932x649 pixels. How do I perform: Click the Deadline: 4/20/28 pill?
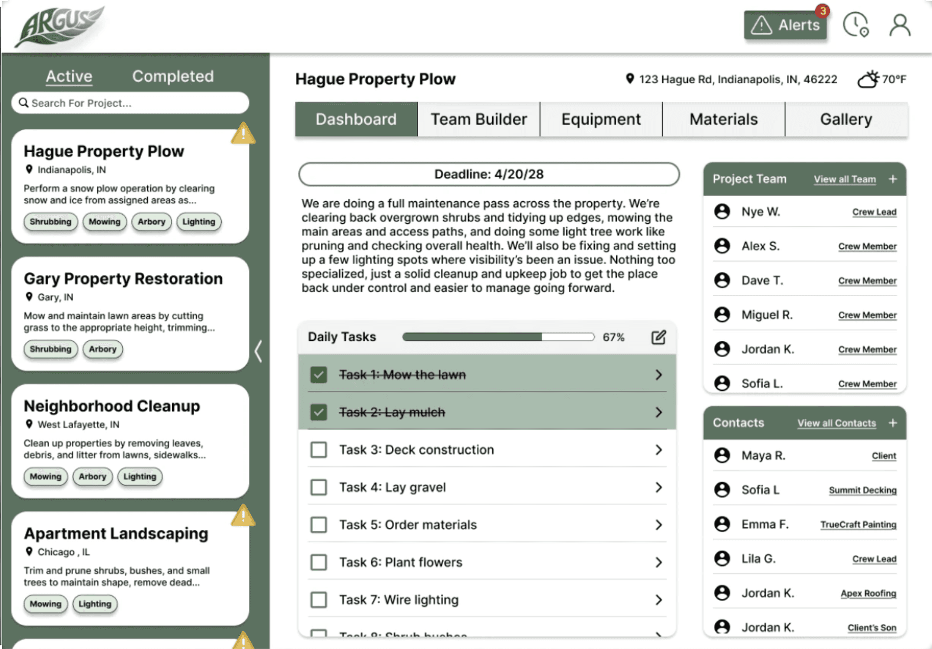(489, 174)
